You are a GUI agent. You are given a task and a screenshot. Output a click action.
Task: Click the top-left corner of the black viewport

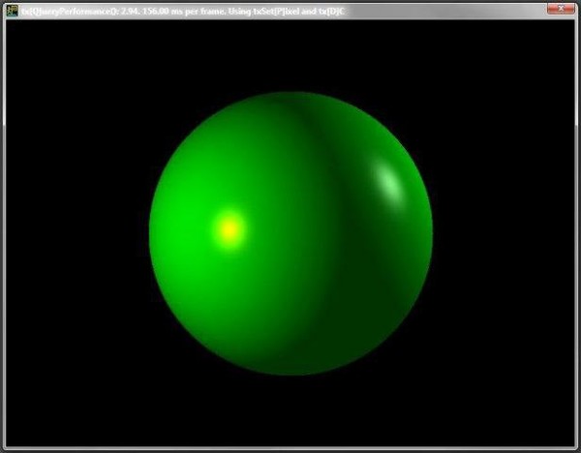8,21
